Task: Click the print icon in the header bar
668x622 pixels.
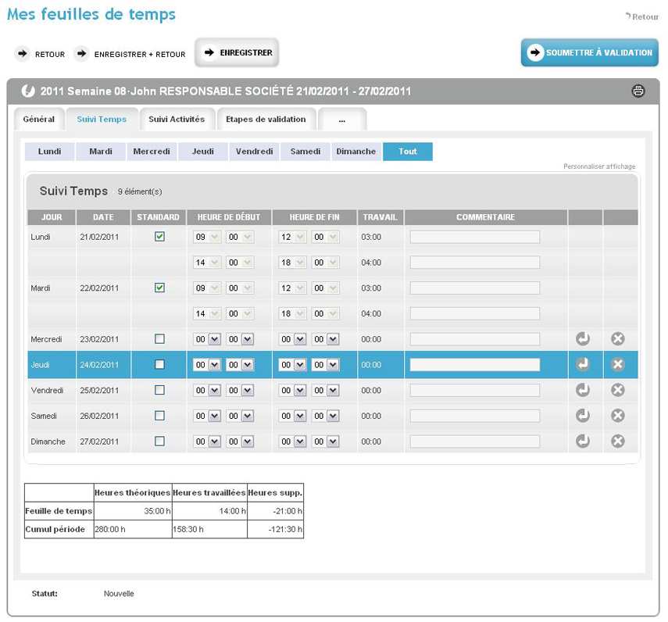Action: click(638, 91)
